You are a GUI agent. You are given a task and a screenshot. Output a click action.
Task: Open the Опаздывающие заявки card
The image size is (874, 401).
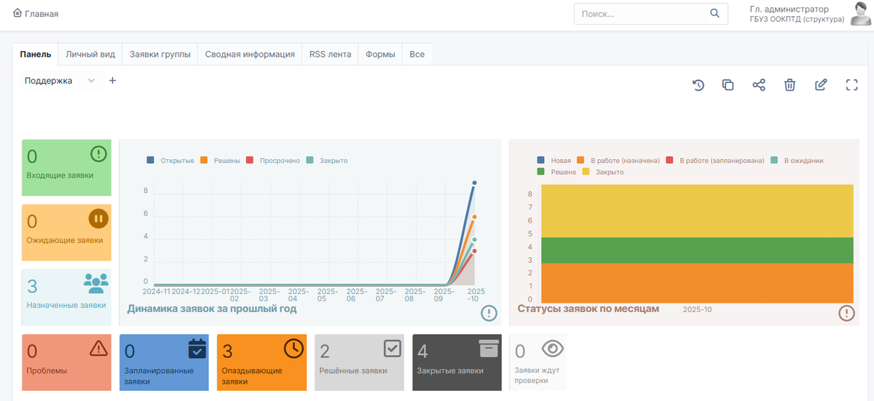point(261,362)
